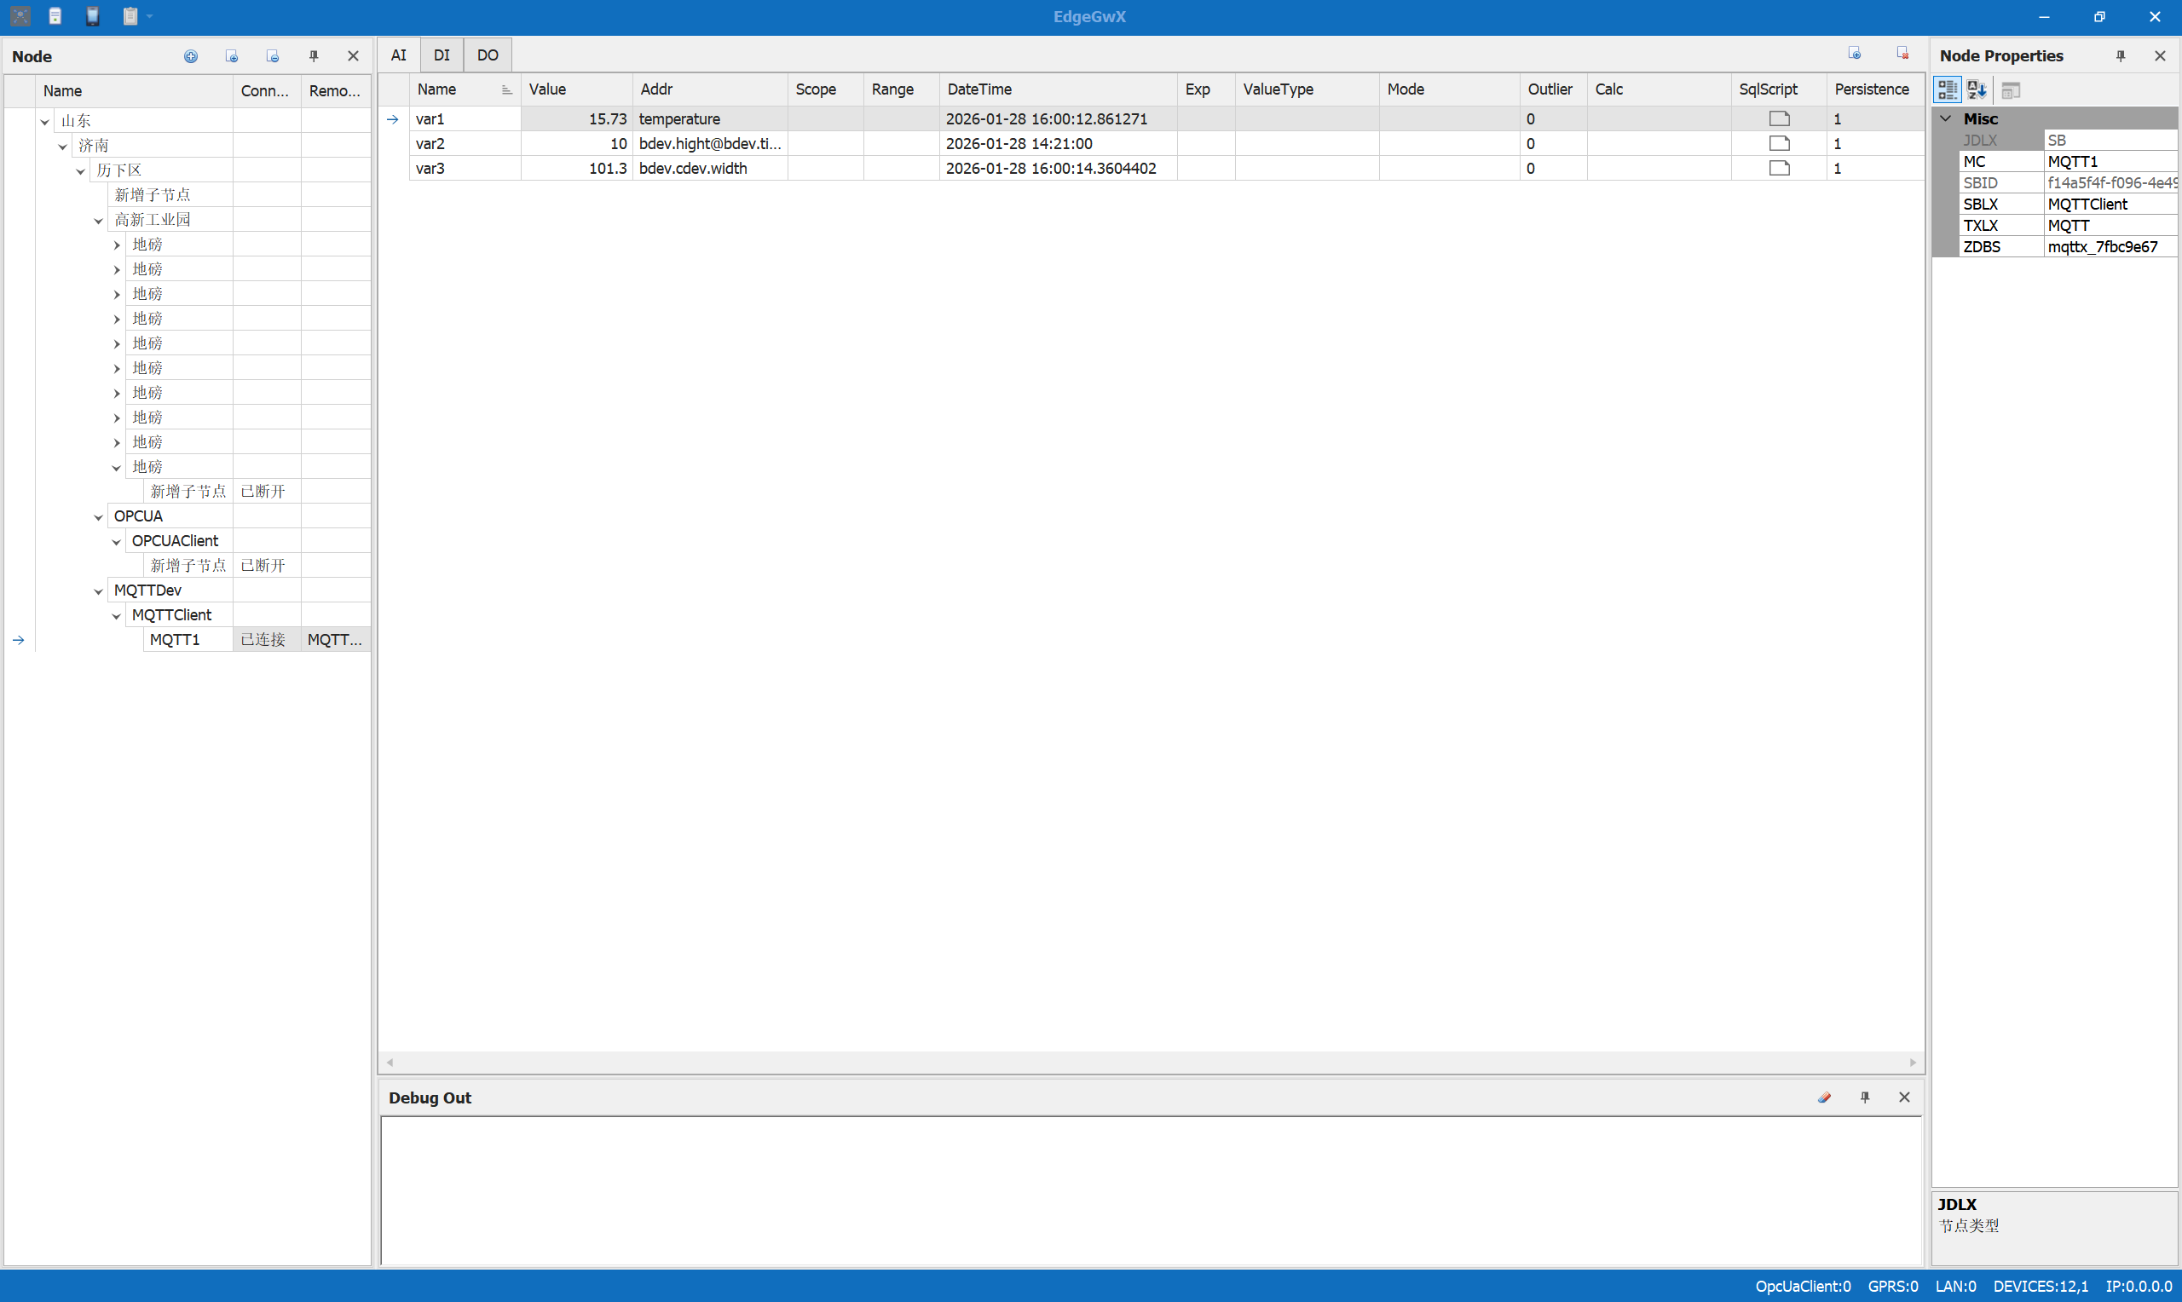Switch to the DO tab
This screenshot has width=2182, height=1302.
tap(487, 55)
